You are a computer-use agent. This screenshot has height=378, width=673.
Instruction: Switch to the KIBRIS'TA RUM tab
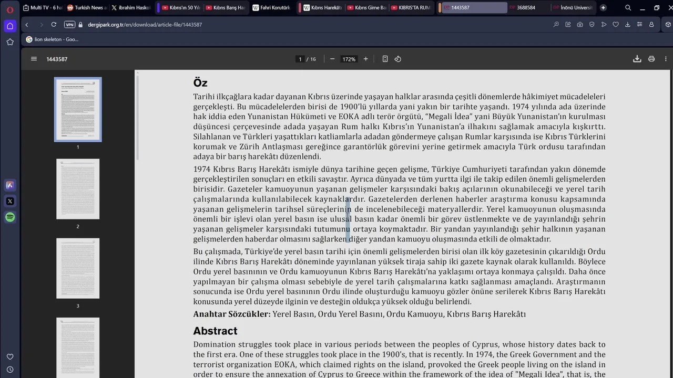click(x=410, y=8)
